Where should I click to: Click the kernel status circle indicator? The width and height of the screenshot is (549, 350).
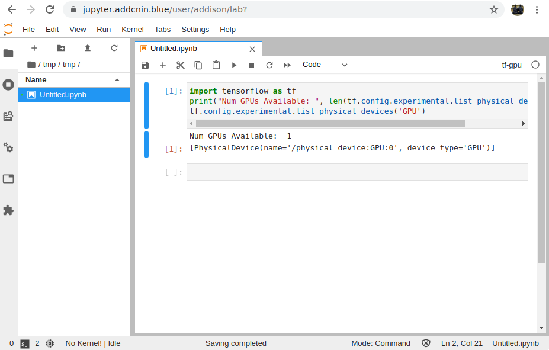tap(535, 65)
